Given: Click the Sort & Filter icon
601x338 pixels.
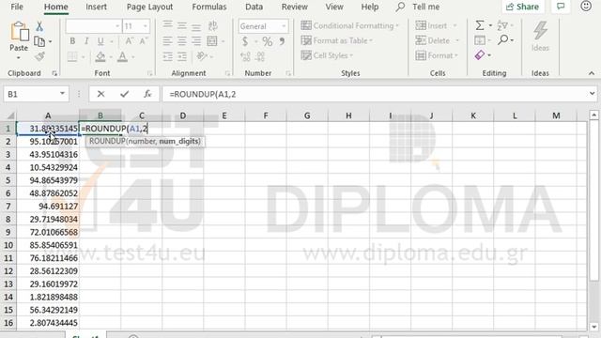Looking at the screenshot, I should click(x=502, y=25).
